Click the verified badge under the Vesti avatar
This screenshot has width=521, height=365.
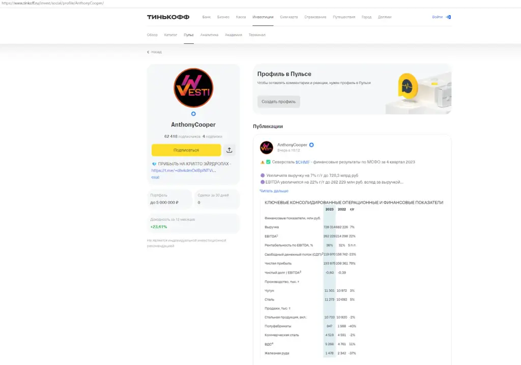coord(193,114)
